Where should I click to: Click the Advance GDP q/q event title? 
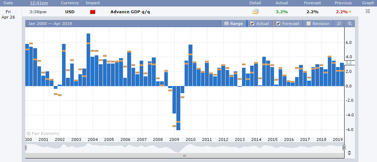click(x=130, y=12)
